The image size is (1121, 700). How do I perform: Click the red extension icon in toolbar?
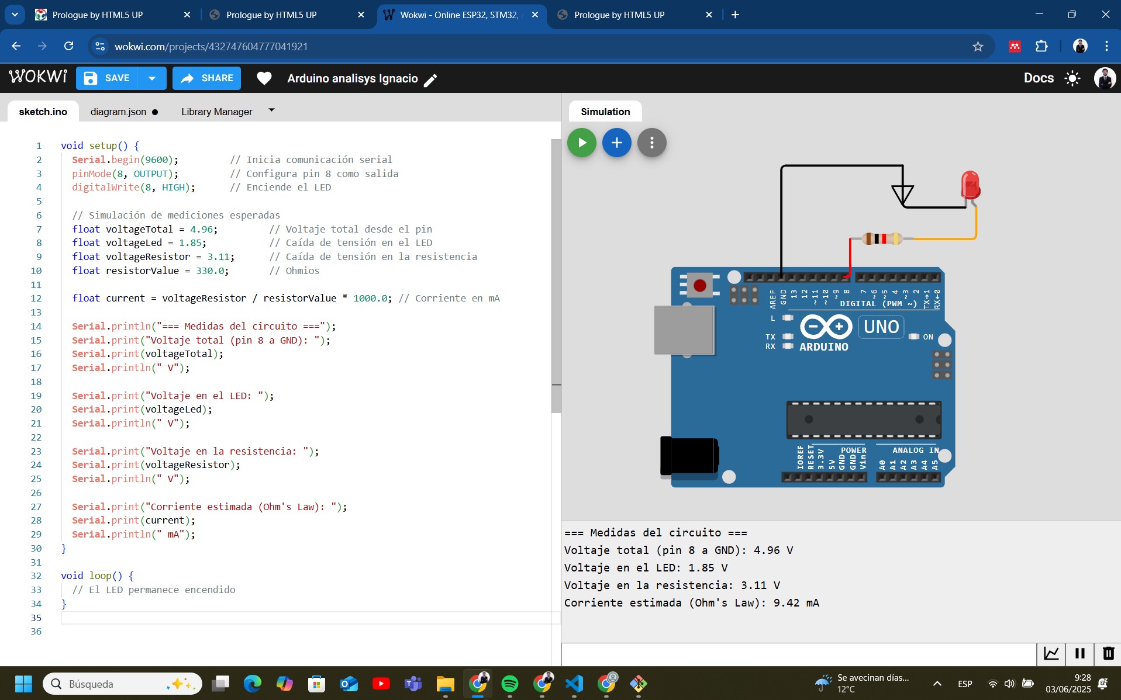[x=1015, y=46]
